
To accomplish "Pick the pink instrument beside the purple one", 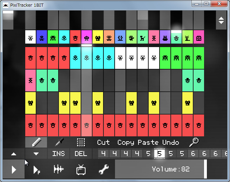I will point(154,37).
